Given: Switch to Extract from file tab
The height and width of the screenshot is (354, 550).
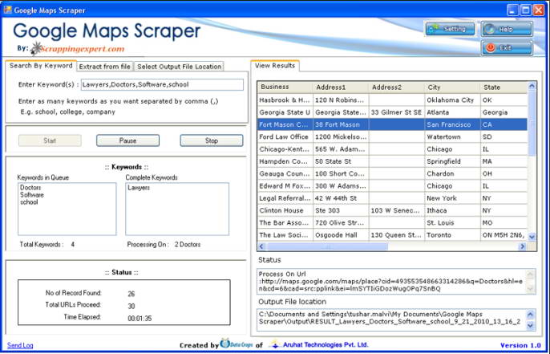Looking at the screenshot, I should [104, 67].
